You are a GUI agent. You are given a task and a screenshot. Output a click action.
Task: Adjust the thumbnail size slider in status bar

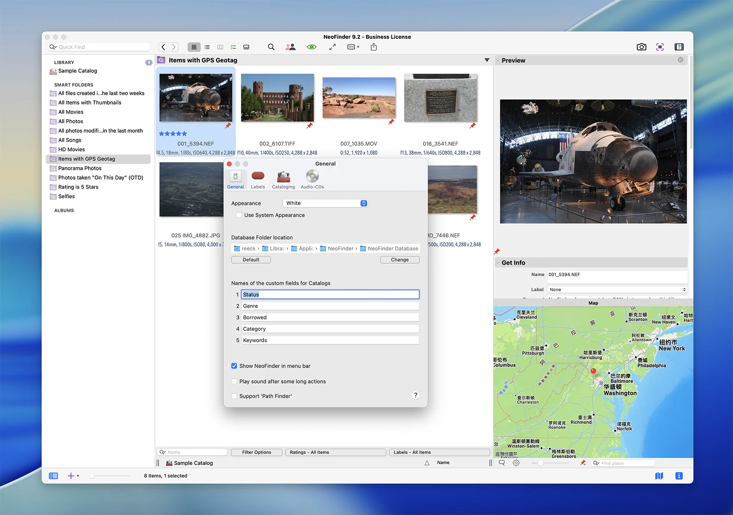pos(92,476)
